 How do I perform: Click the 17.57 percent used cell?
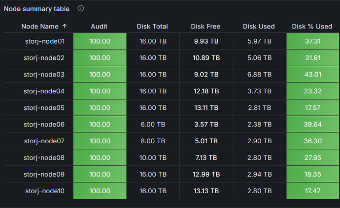tap(313, 107)
